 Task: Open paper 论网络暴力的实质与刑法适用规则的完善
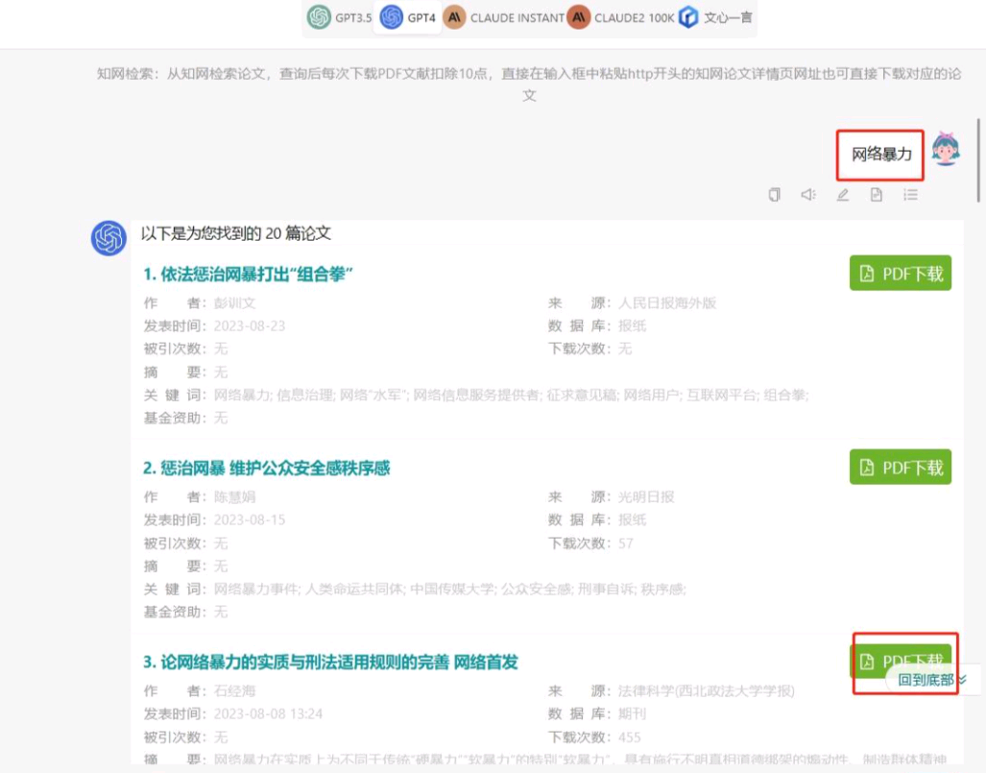pyautogui.click(x=330, y=662)
